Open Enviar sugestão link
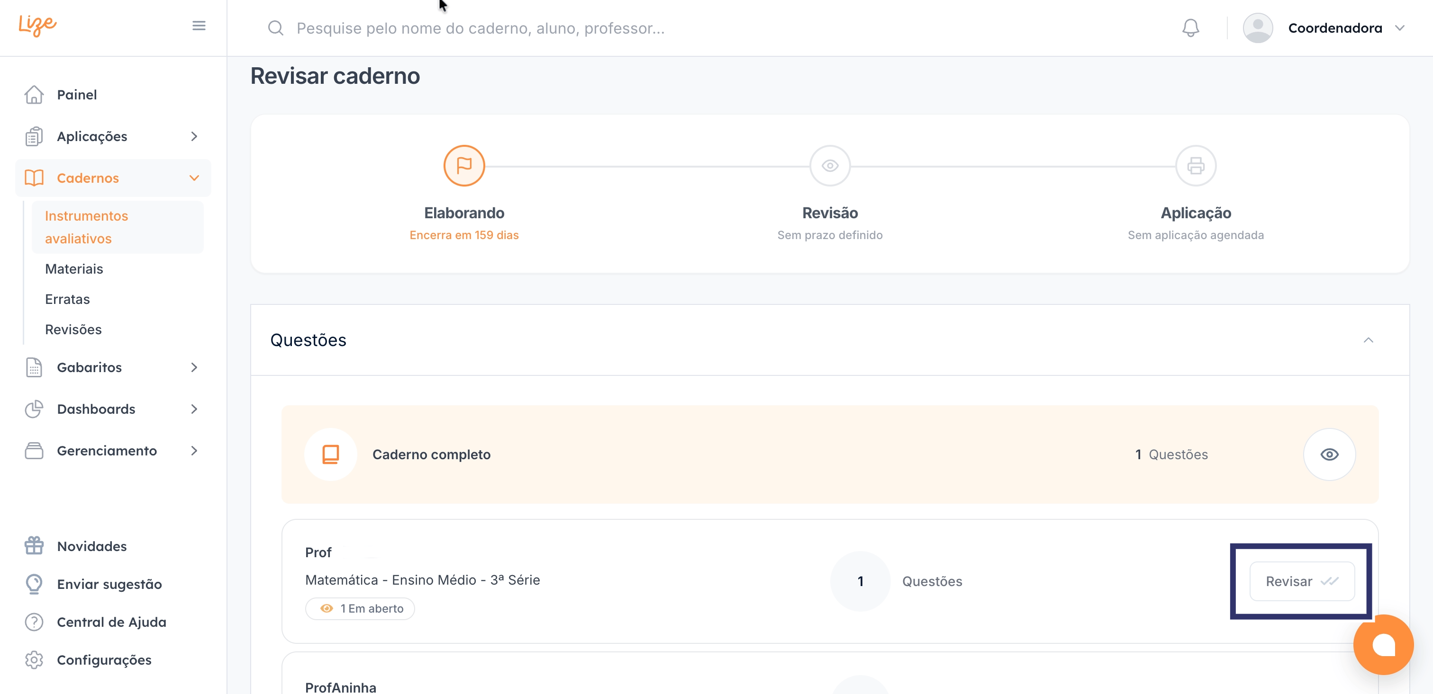The height and width of the screenshot is (694, 1433). pyautogui.click(x=109, y=584)
